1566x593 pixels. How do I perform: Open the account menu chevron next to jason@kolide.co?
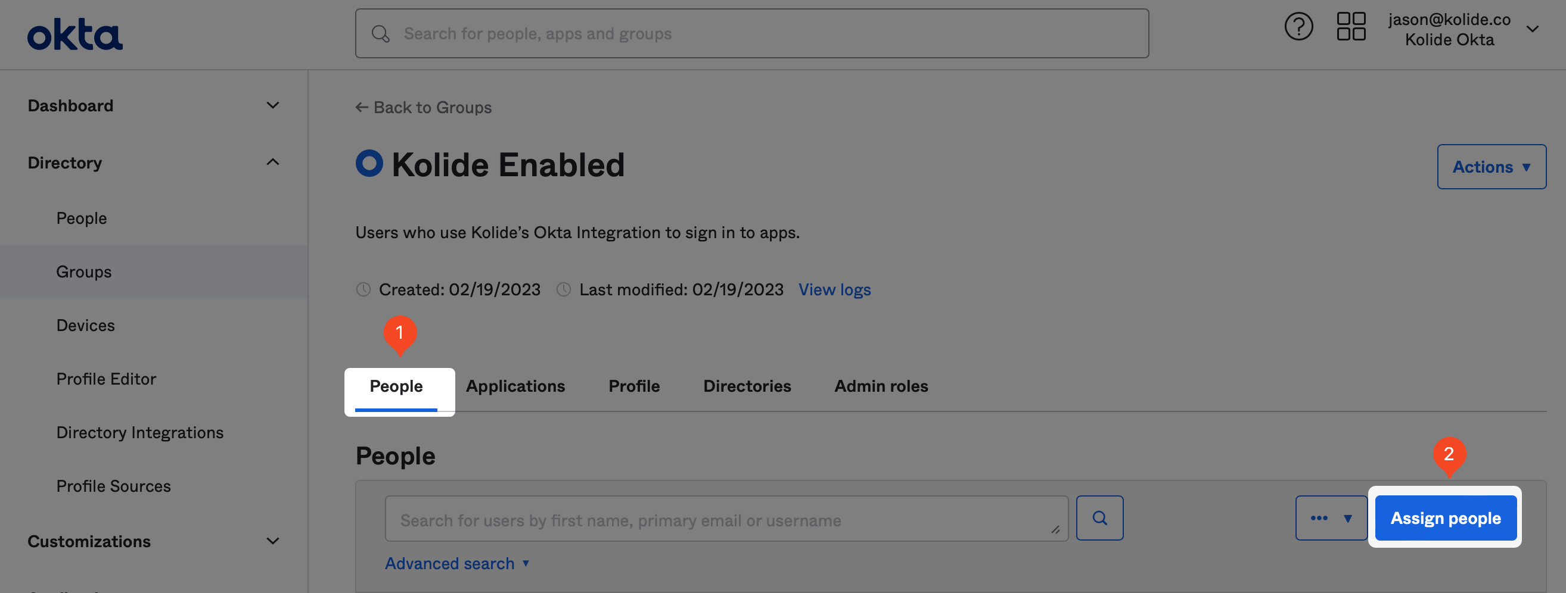tap(1533, 29)
